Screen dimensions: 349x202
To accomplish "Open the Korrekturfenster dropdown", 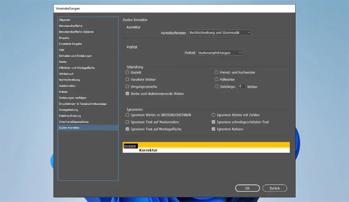I will (220, 33).
